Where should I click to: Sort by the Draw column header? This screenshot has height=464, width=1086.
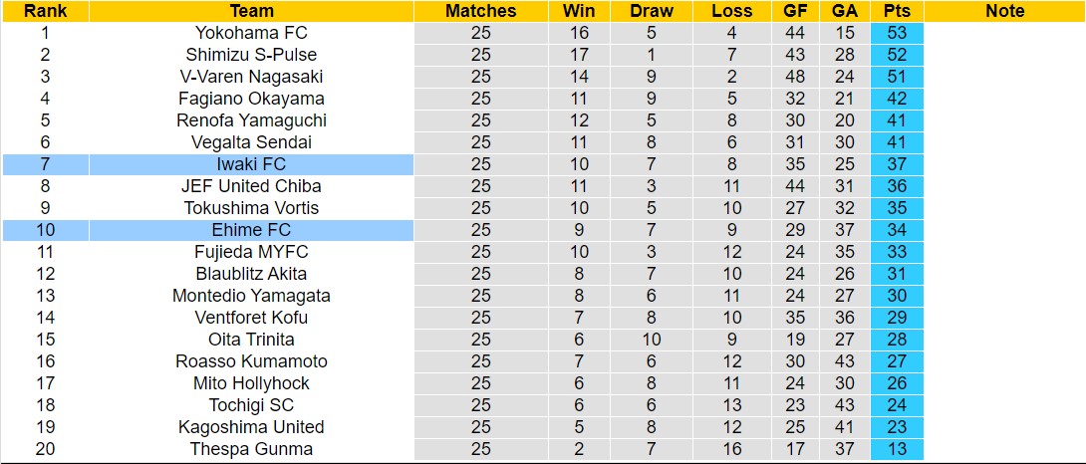point(652,11)
